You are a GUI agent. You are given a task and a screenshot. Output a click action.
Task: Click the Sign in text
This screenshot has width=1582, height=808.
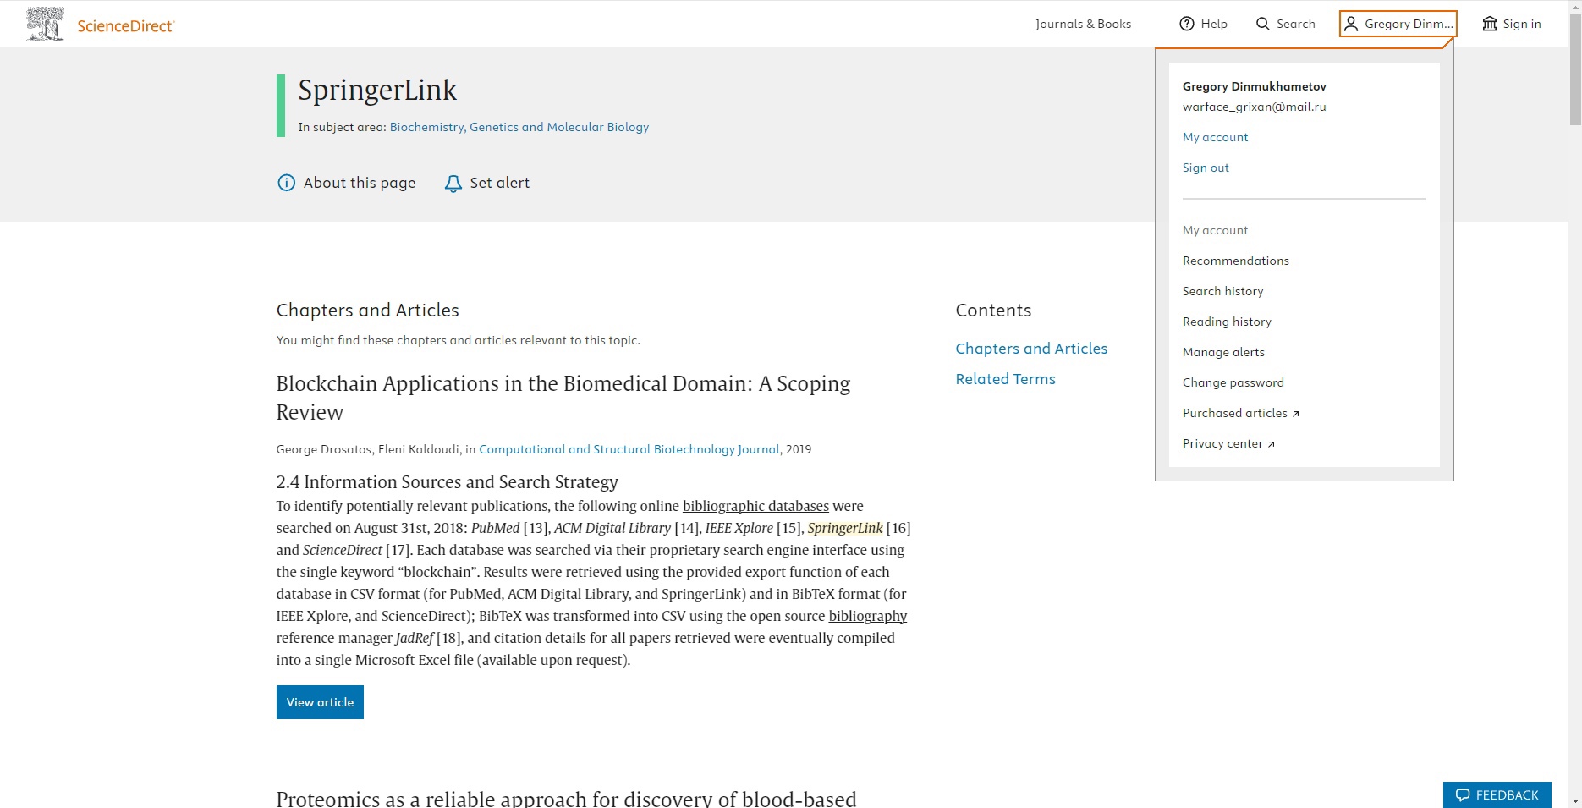[x=1522, y=24]
